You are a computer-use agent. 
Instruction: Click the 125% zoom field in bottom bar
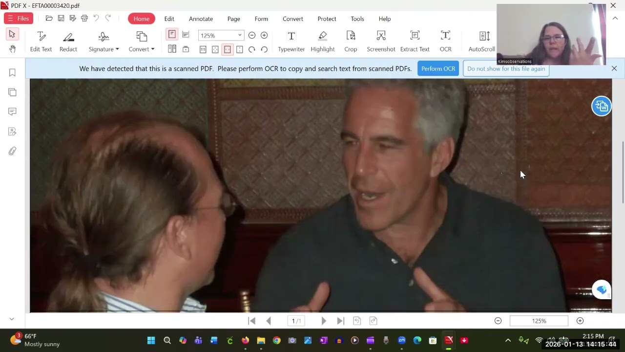tap(539, 321)
